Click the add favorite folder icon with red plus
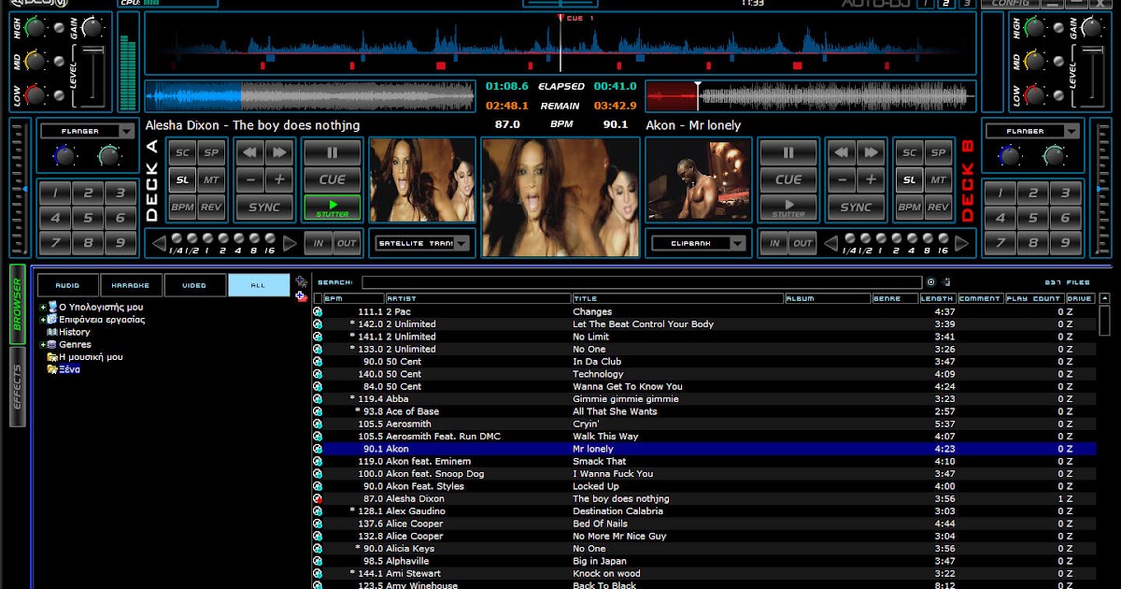This screenshot has width=1121, height=589. tap(301, 296)
